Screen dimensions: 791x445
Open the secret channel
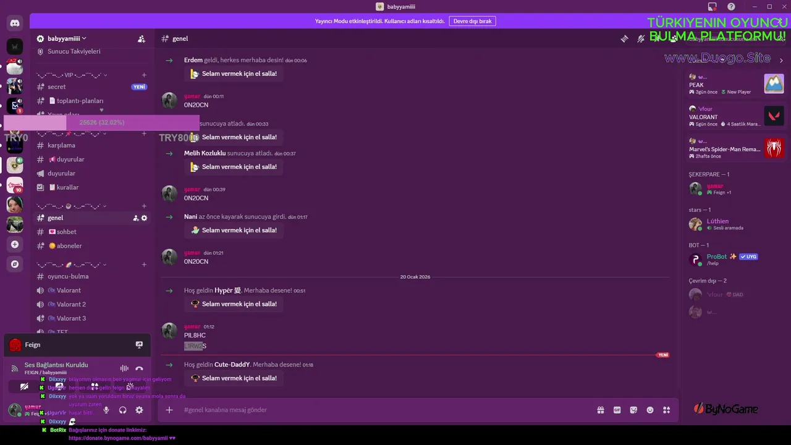tap(91, 87)
